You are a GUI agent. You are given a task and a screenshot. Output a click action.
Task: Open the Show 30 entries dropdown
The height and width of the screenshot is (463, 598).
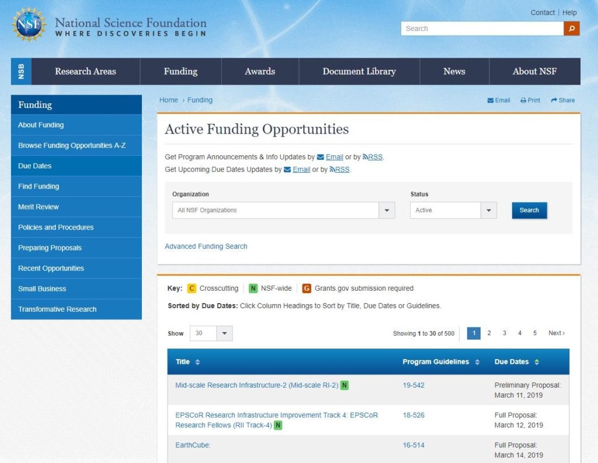click(x=224, y=333)
